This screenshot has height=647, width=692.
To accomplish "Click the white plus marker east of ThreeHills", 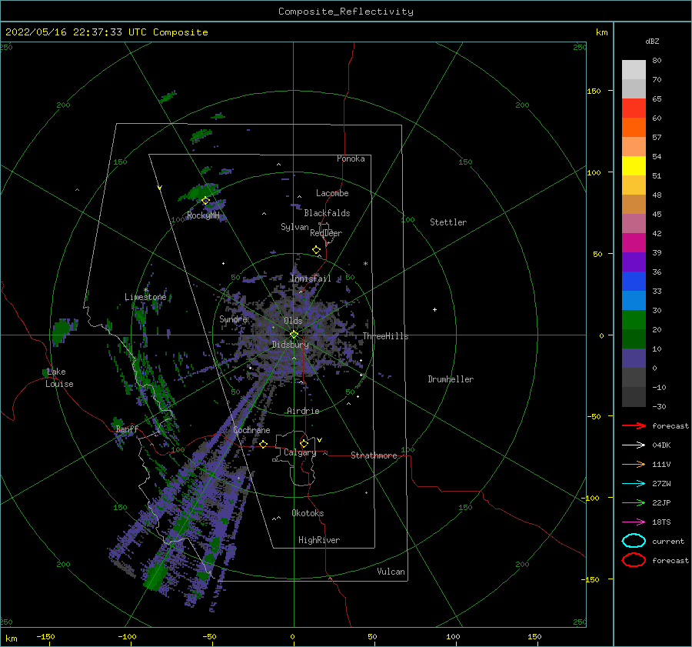I will 434,309.
